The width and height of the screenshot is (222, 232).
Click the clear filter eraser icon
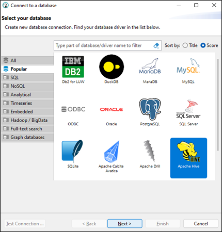(156, 45)
